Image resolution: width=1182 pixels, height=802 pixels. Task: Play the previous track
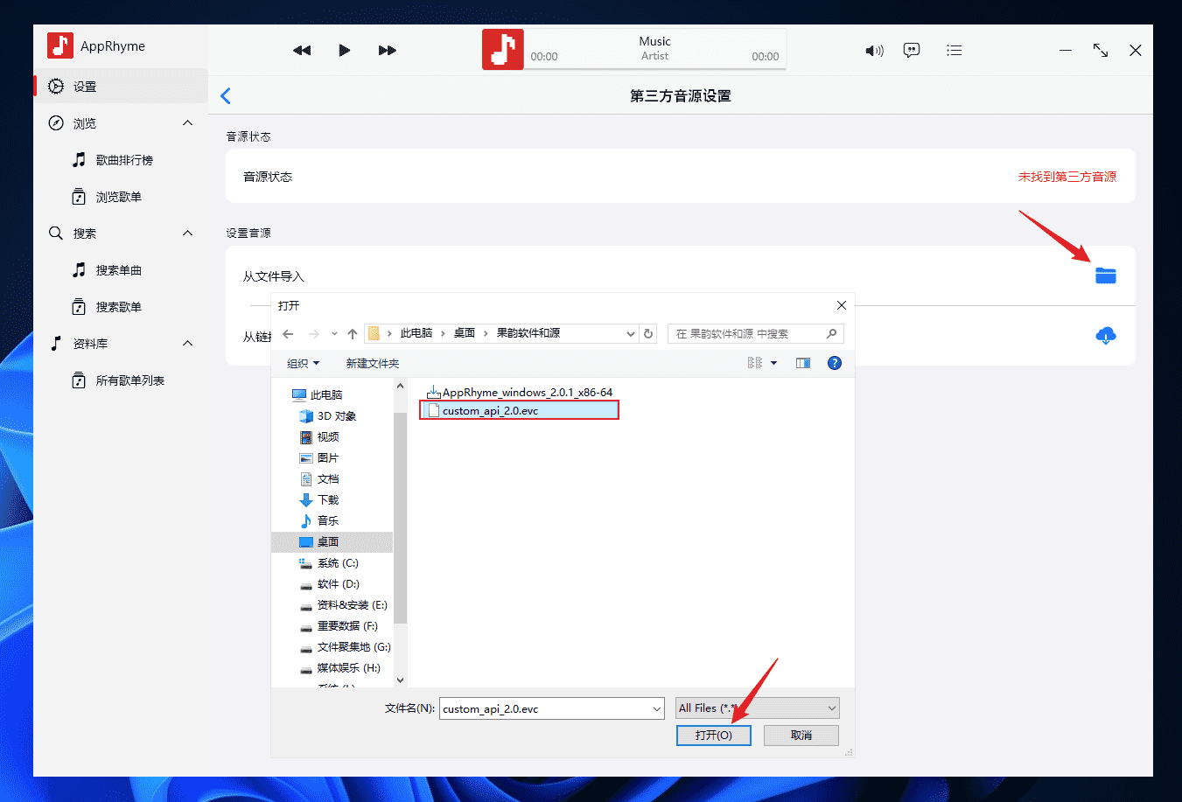[x=302, y=51]
